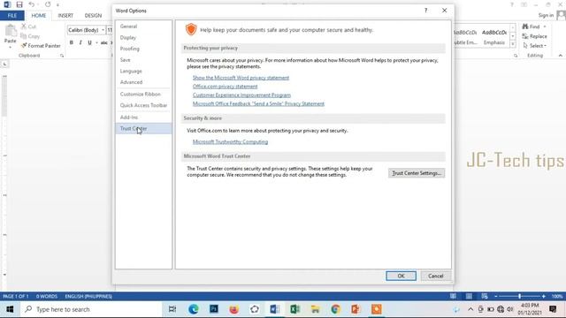
Task: Open the Font name Calibri dropdown
Action: click(103, 30)
